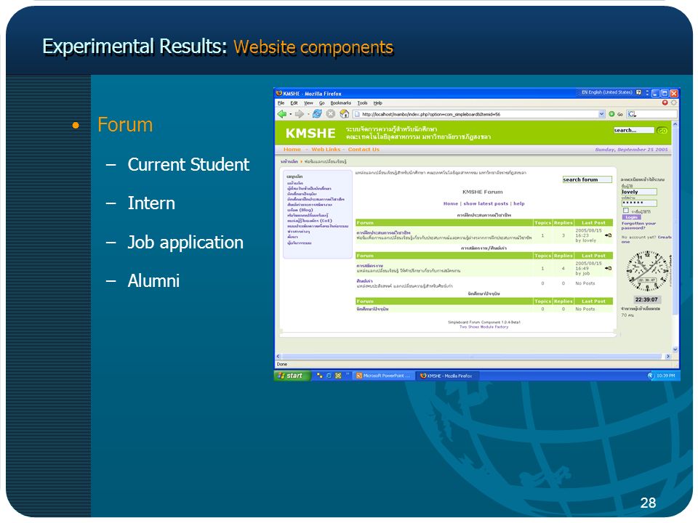
Task: Click the 22:39:07 digital time display
Action: [646, 300]
